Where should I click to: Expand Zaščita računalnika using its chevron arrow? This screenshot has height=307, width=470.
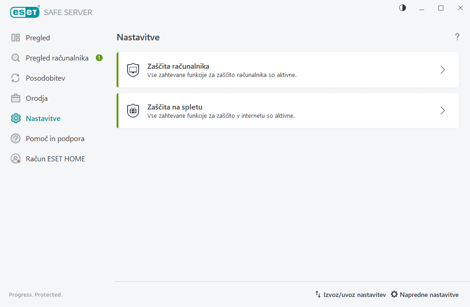[x=442, y=70]
